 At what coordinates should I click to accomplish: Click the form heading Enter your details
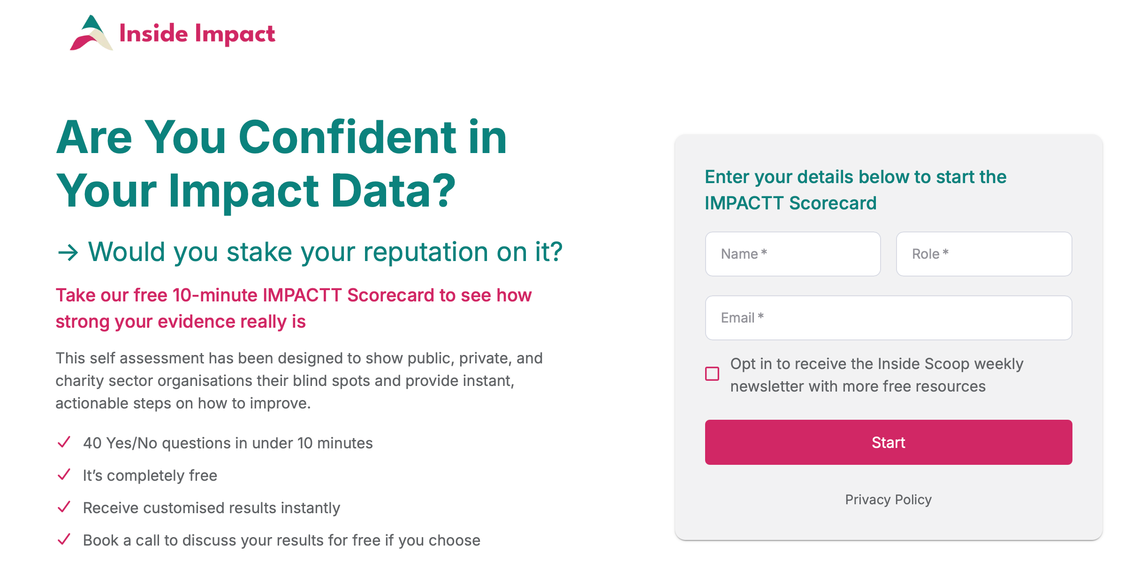855,190
